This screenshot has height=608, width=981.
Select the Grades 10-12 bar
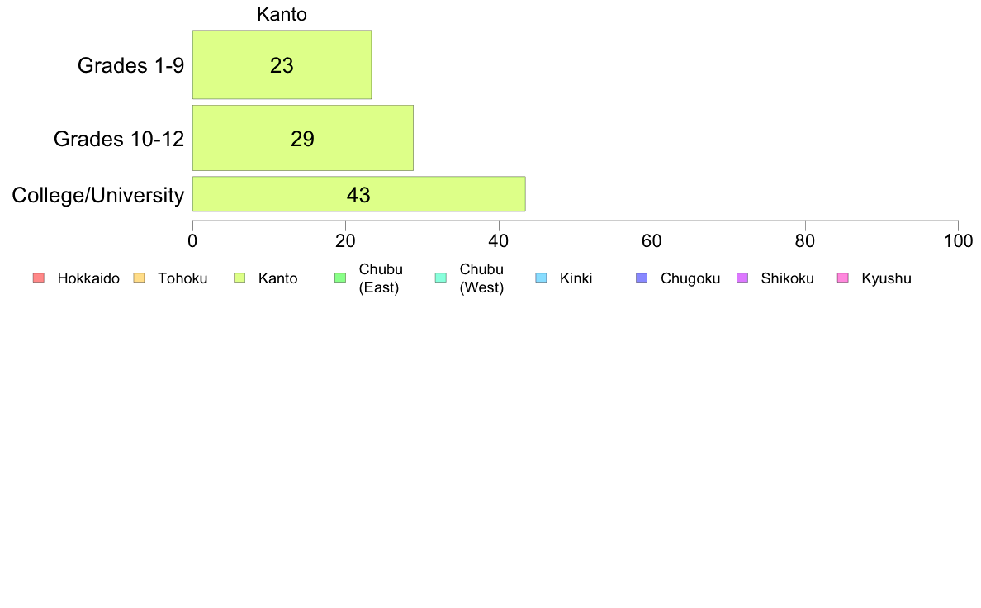click(x=302, y=138)
